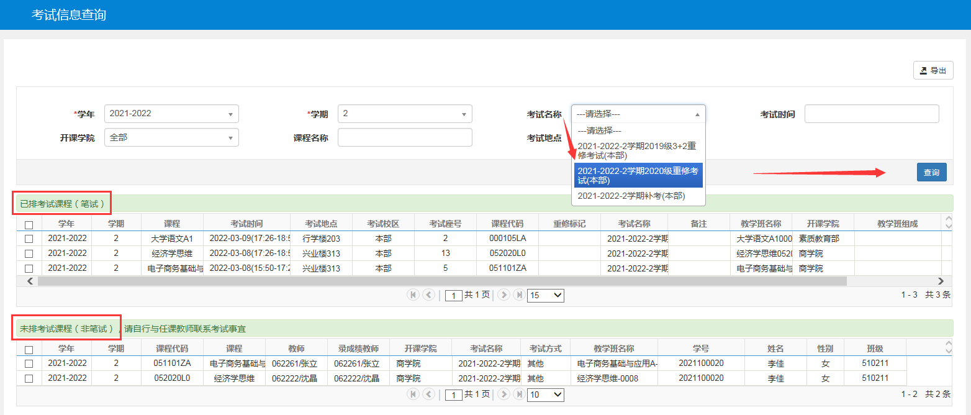Viewport: 971px width, 415px height.
Task: Click the 062261/张立 cell in 教师 column
Action: (x=296, y=363)
